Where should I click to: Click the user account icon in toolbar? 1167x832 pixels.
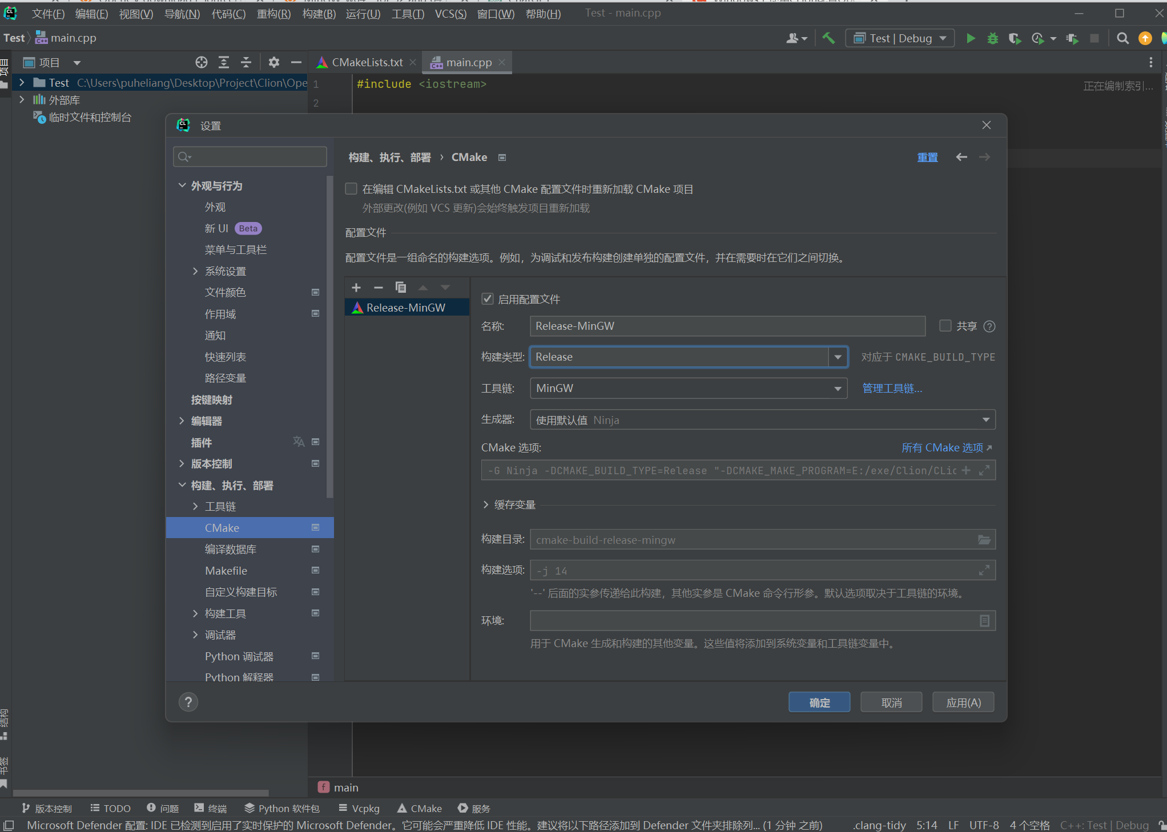[x=796, y=38]
